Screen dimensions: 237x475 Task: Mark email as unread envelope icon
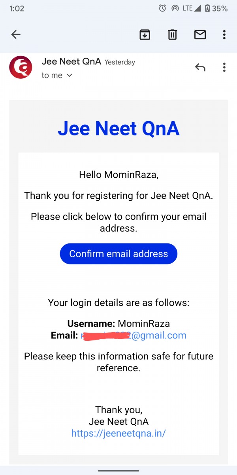coord(200,35)
